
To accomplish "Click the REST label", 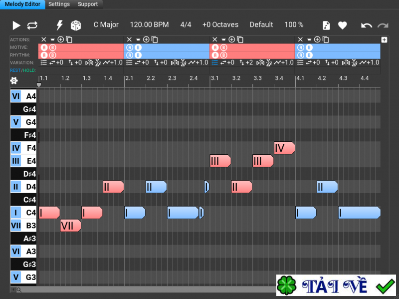I will tap(15, 70).
